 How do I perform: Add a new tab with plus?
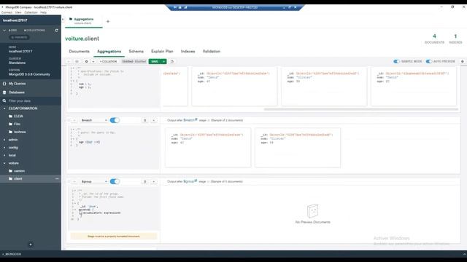(x=108, y=21)
